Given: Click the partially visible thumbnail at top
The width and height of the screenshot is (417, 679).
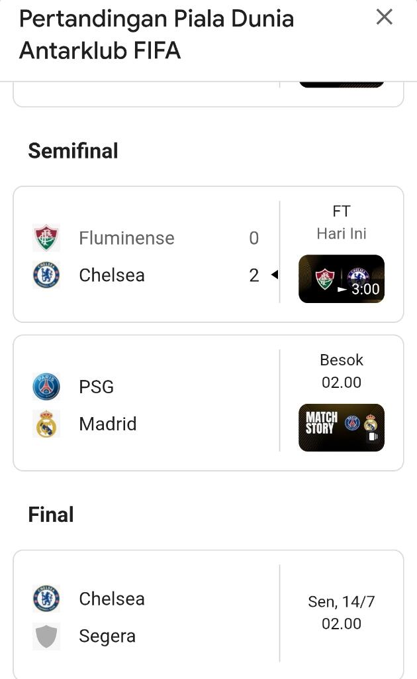Looking at the screenshot, I should tap(342, 84).
